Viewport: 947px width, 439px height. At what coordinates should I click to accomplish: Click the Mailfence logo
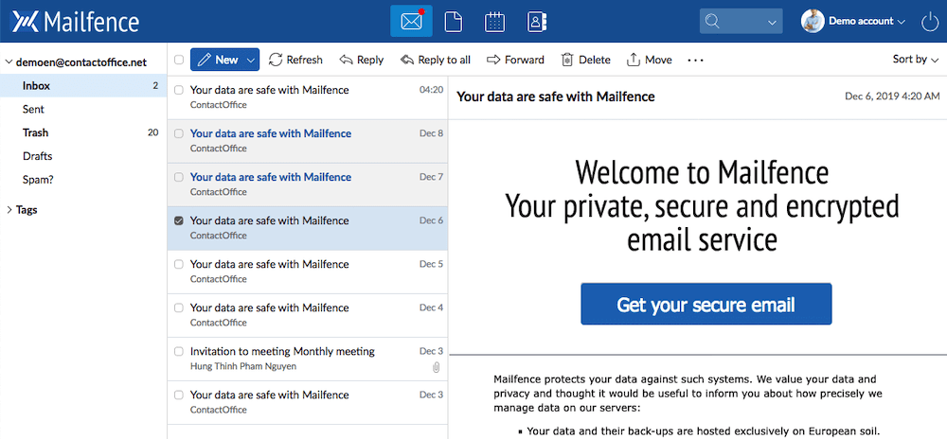click(75, 21)
